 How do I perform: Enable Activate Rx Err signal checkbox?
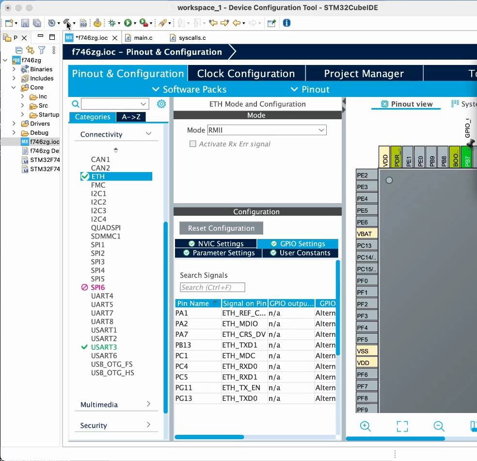tap(193, 144)
